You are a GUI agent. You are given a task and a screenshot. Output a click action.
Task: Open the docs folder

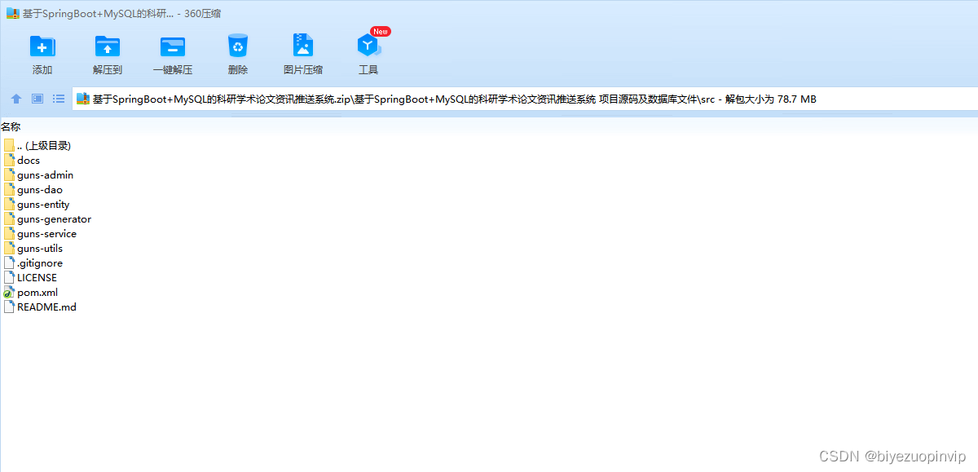pyautogui.click(x=28, y=160)
